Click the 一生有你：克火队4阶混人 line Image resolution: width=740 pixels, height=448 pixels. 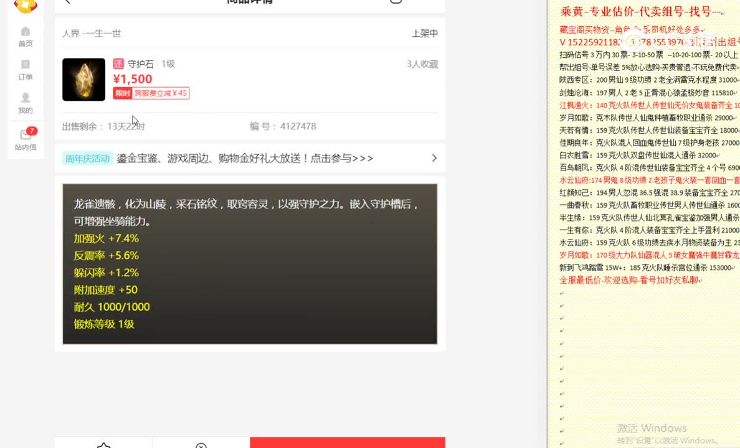(650, 230)
